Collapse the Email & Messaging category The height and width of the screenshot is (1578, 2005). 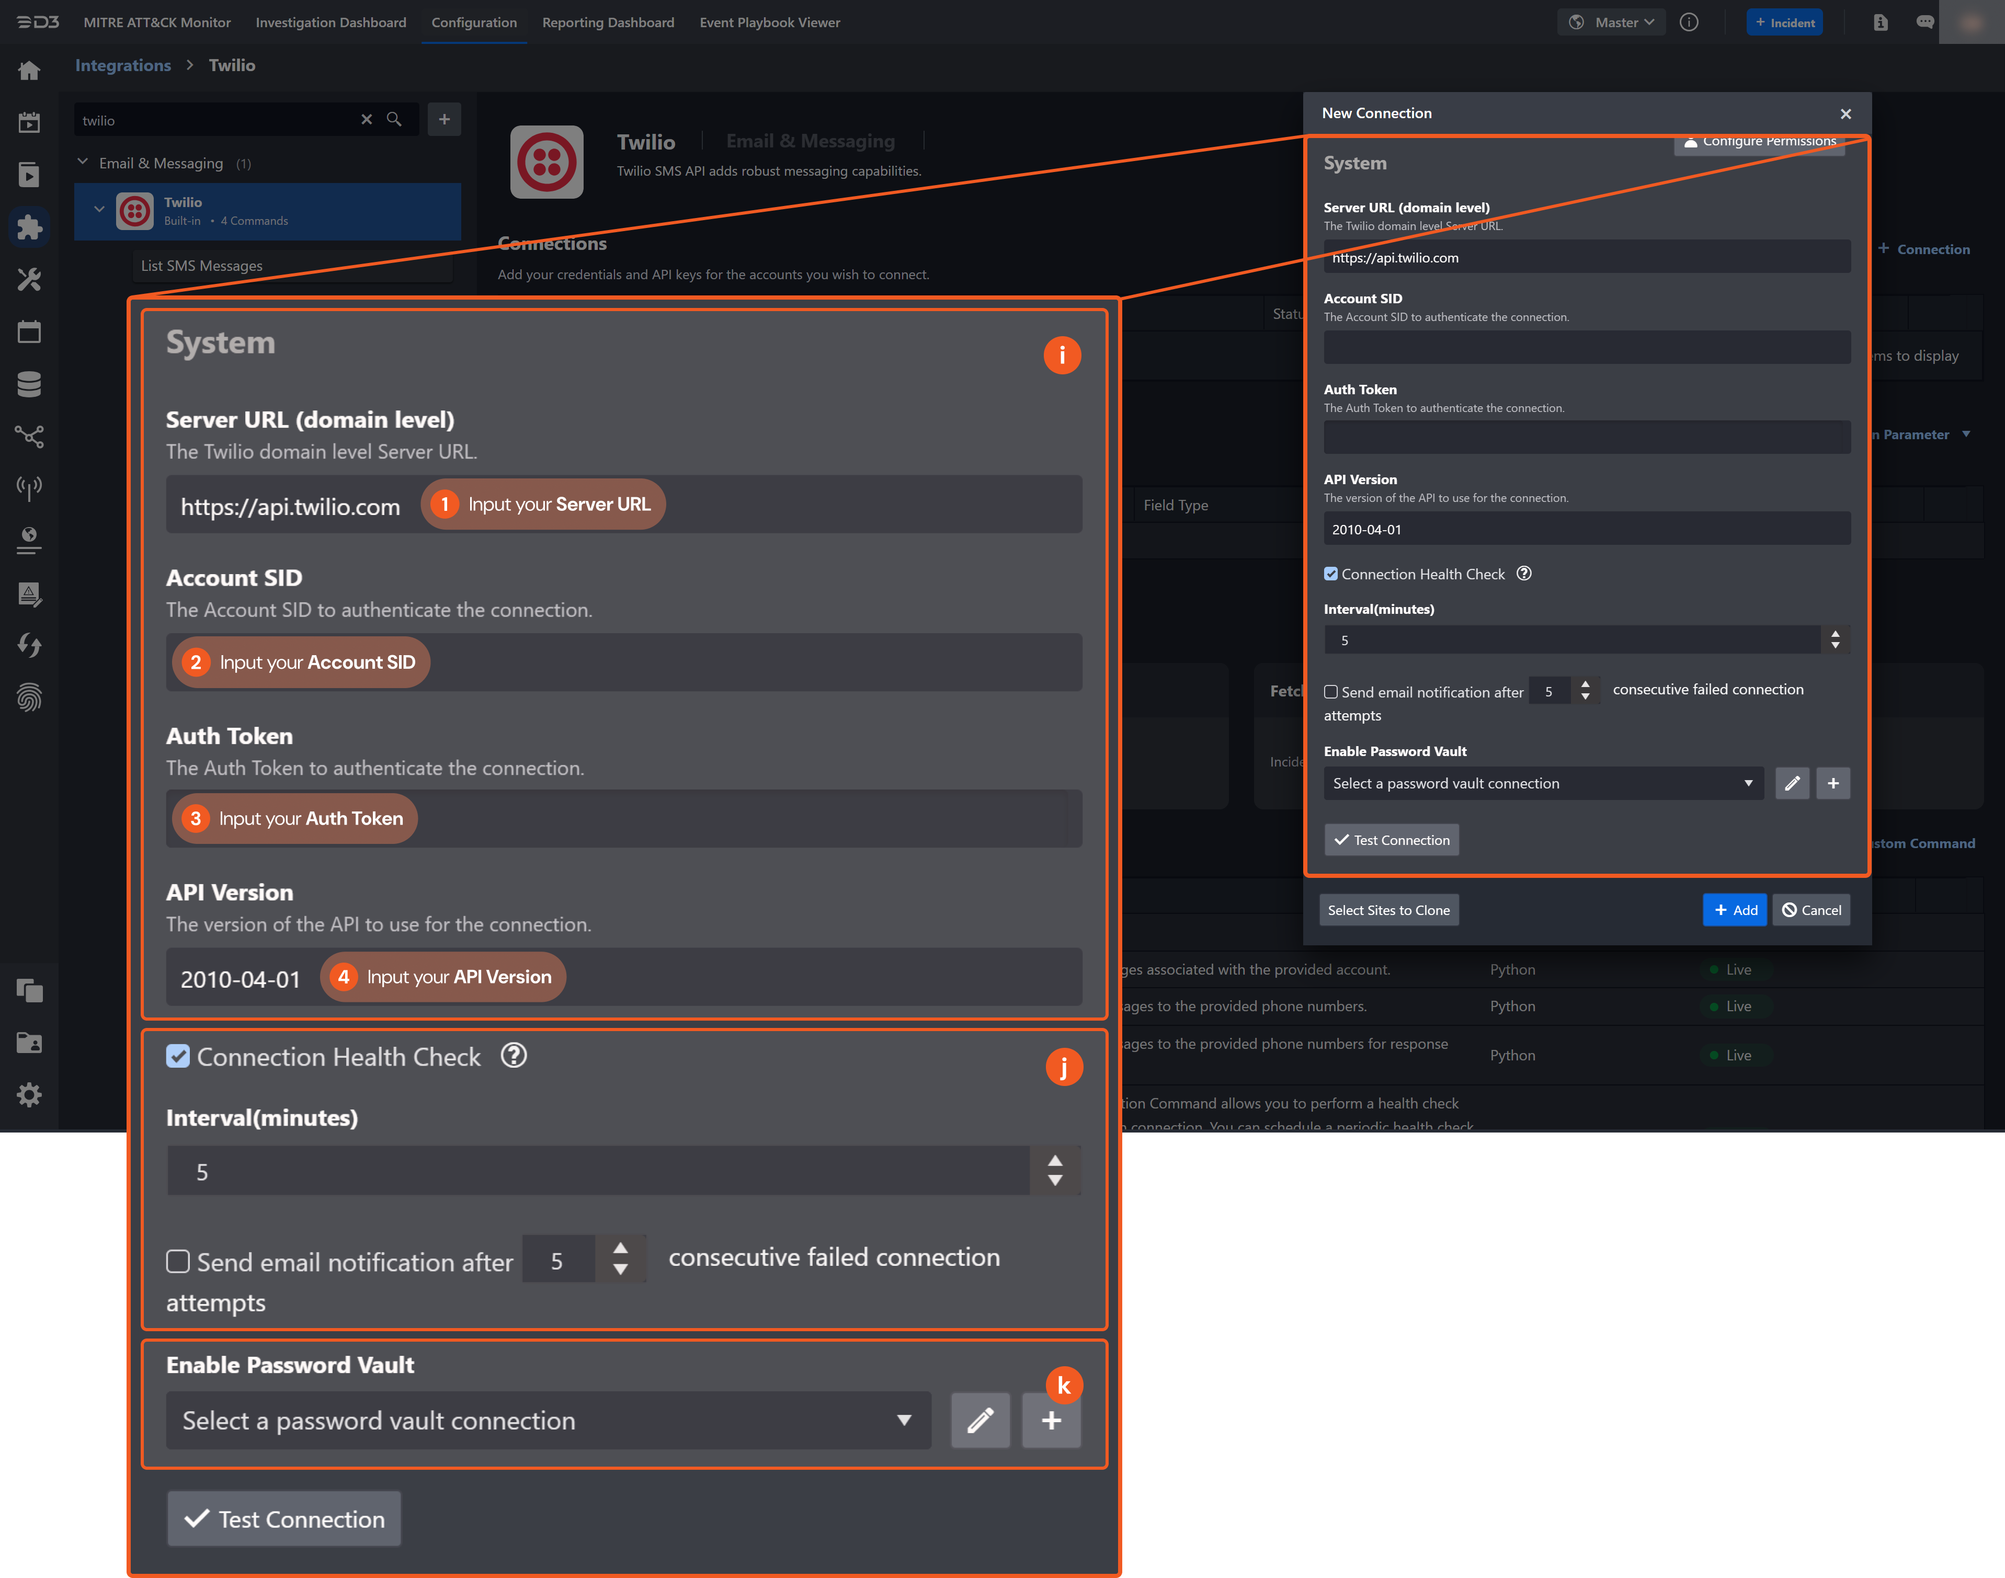coord(82,163)
